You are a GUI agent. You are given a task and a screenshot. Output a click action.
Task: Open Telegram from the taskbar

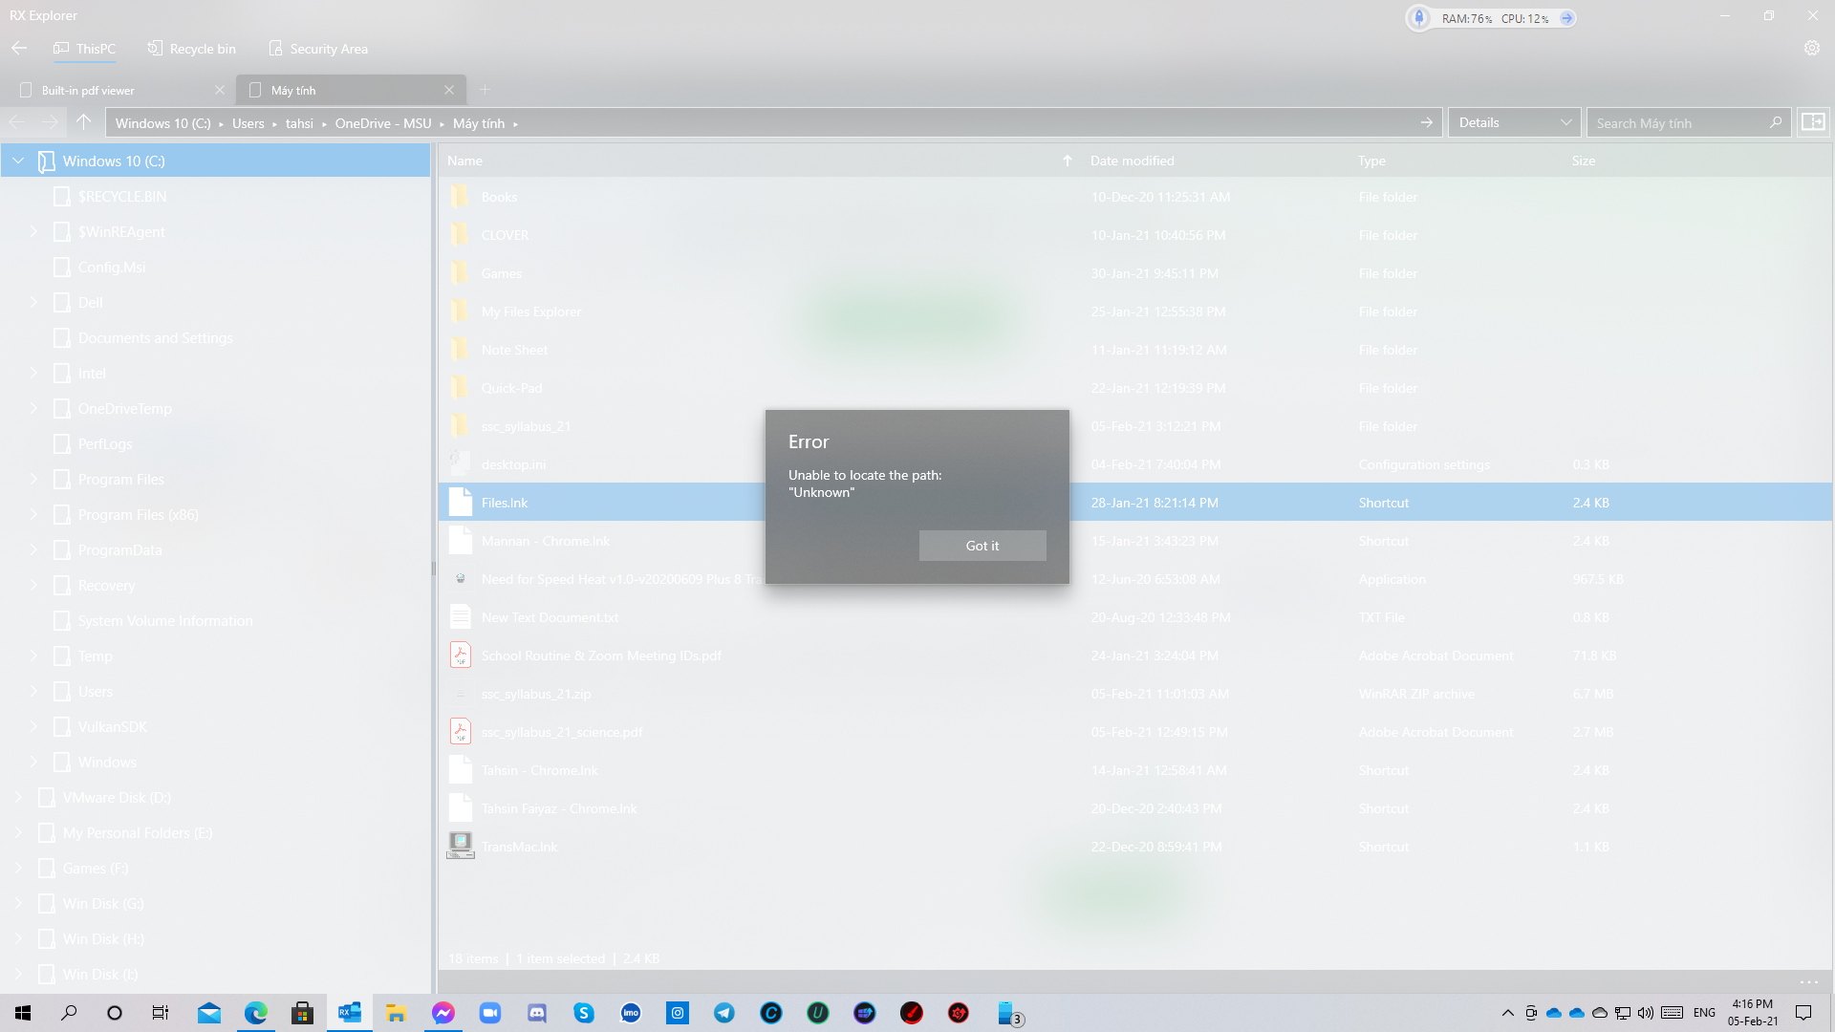(723, 1013)
